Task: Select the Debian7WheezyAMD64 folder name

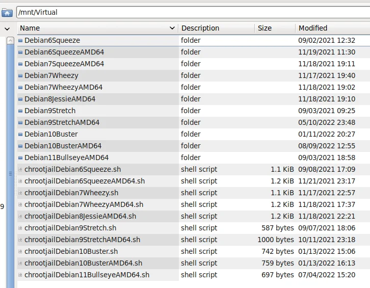Action: click(x=64, y=87)
